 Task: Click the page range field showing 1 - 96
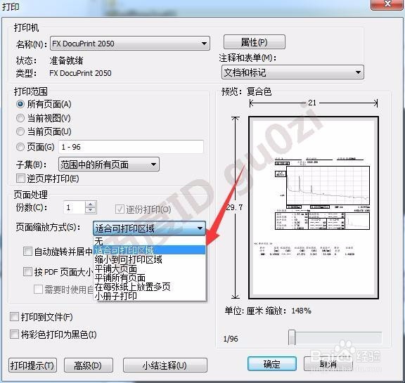coord(131,147)
